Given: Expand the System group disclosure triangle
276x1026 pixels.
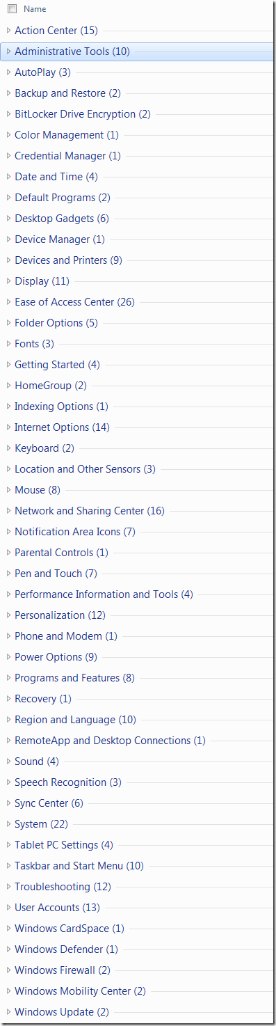Looking at the screenshot, I should 8,824.
